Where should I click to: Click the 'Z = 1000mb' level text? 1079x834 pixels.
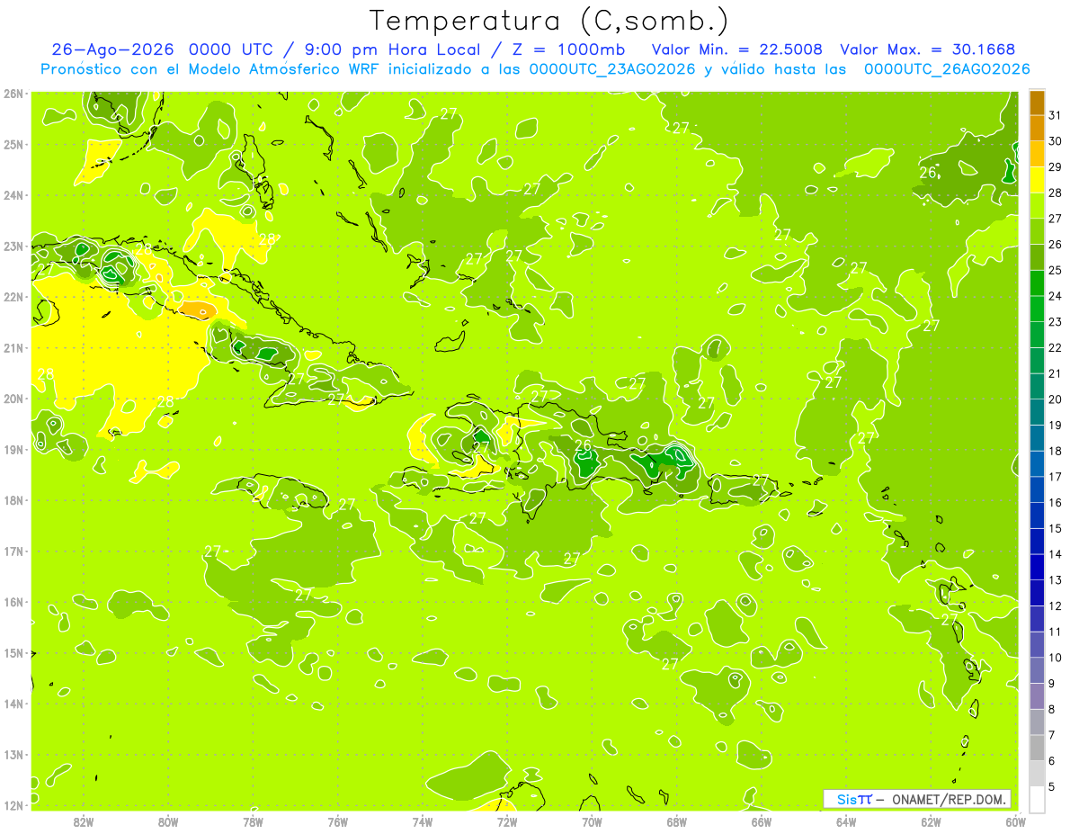[570, 49]
